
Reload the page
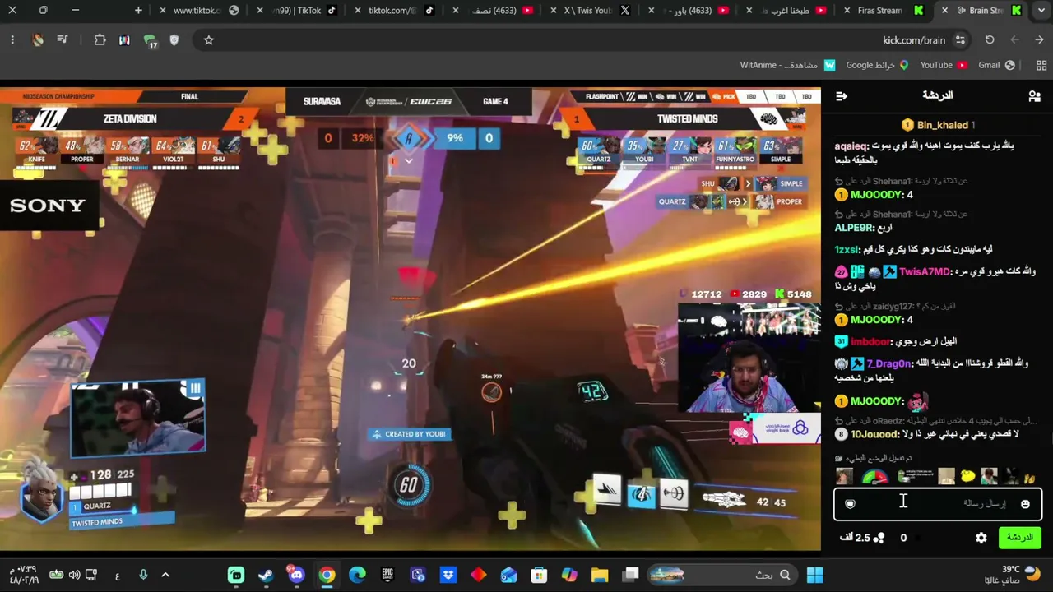pyautogui.click(x=990, y=39)
